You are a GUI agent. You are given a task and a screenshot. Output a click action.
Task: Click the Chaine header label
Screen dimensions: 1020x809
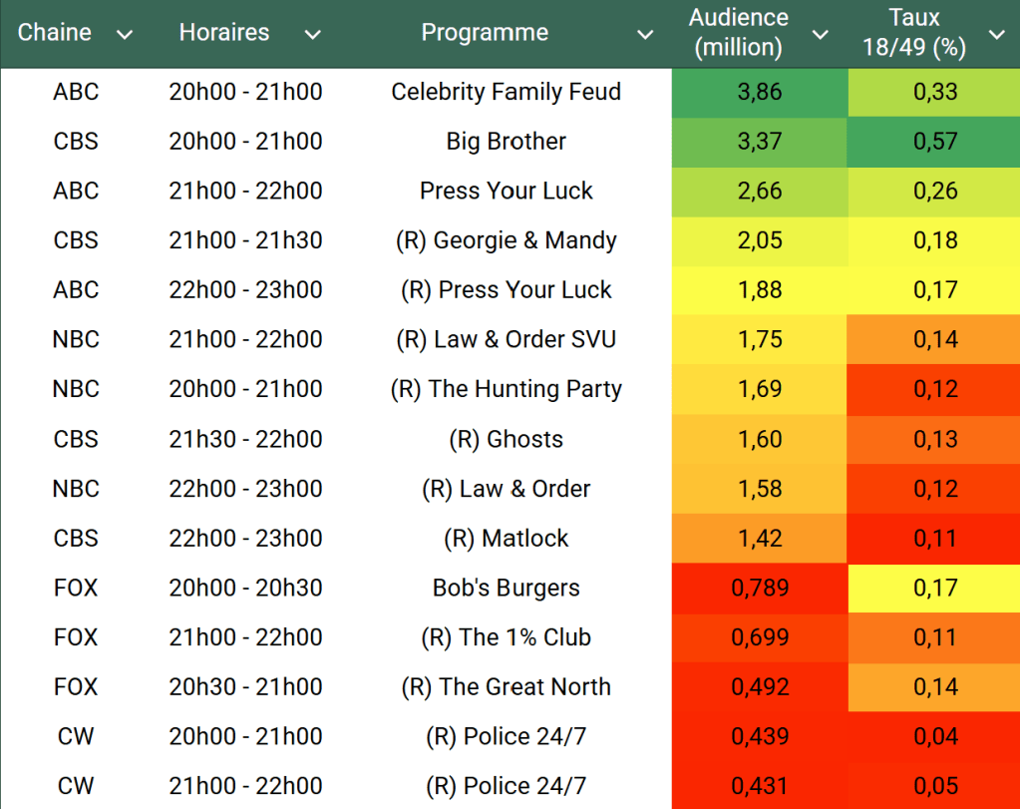(55, 33)
